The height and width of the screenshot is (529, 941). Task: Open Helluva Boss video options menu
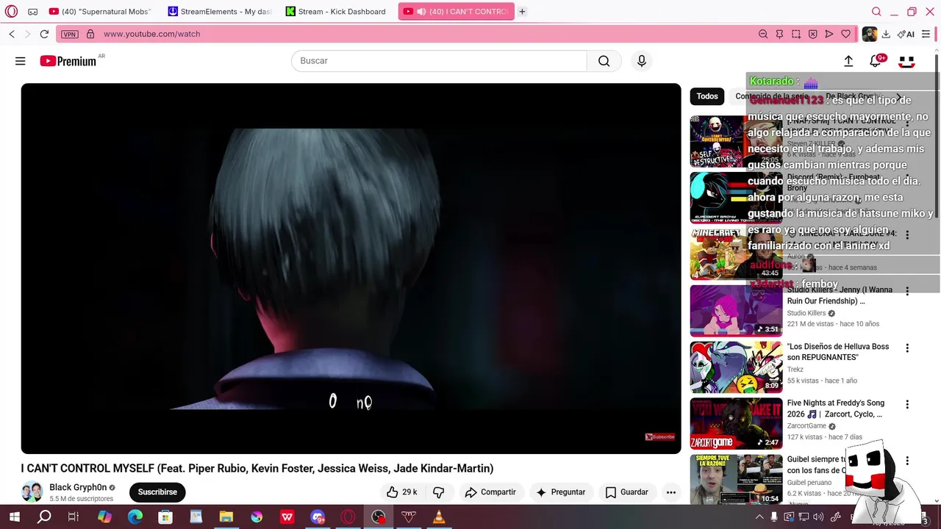coord(907,348)
